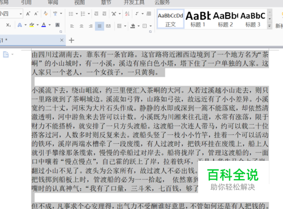Expand the phonetic guide dropdown arrow
The image size is (283, 209).
tap(61, 14)
